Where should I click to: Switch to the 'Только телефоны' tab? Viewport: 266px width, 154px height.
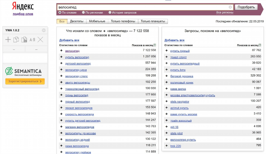coord(123,21)
